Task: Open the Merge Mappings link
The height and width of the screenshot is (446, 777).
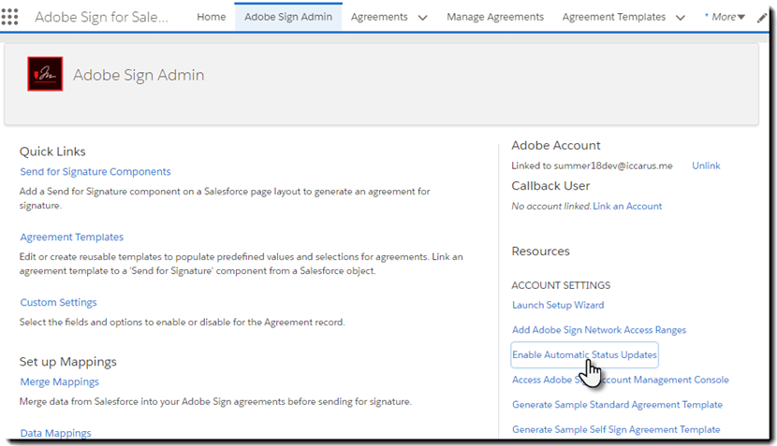Action: coord(59,381)
